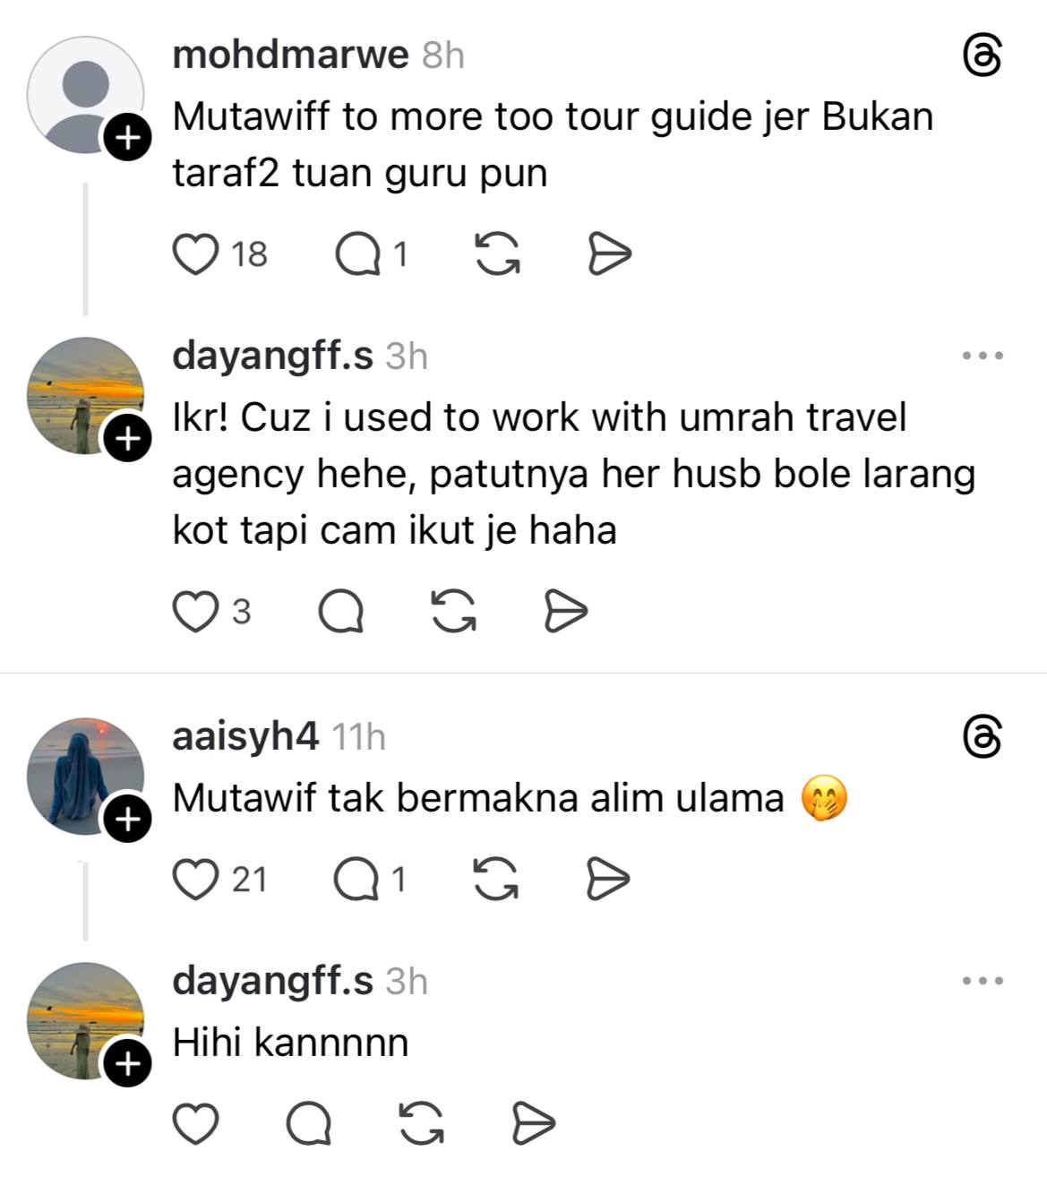Like mohdmarwe's comment with heart icon

(x=195, y=253)
